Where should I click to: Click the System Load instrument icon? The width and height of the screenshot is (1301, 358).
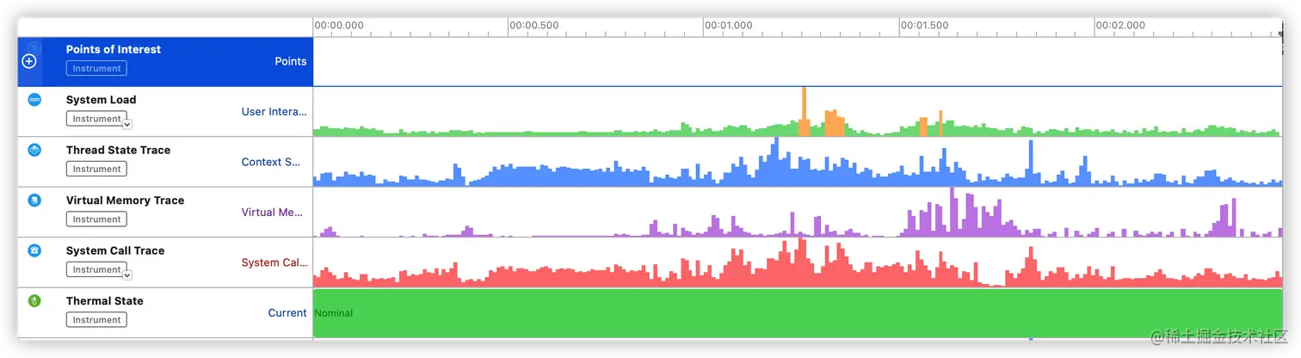[34, 100]
